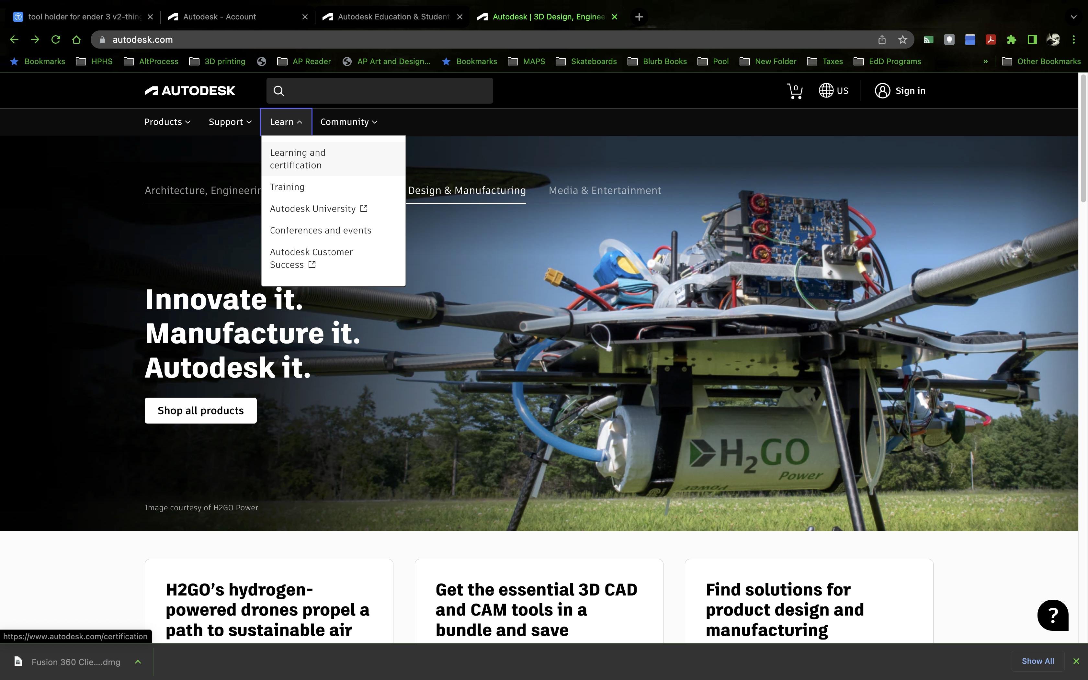Click the Shop all products button
The width and height of the screenshot is (1088, 680).
click(x=200, y=410)
